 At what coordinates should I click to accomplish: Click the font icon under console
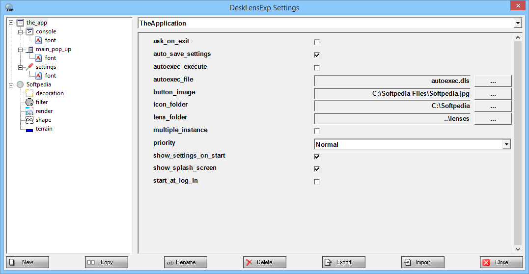click(x=39, y=40)
